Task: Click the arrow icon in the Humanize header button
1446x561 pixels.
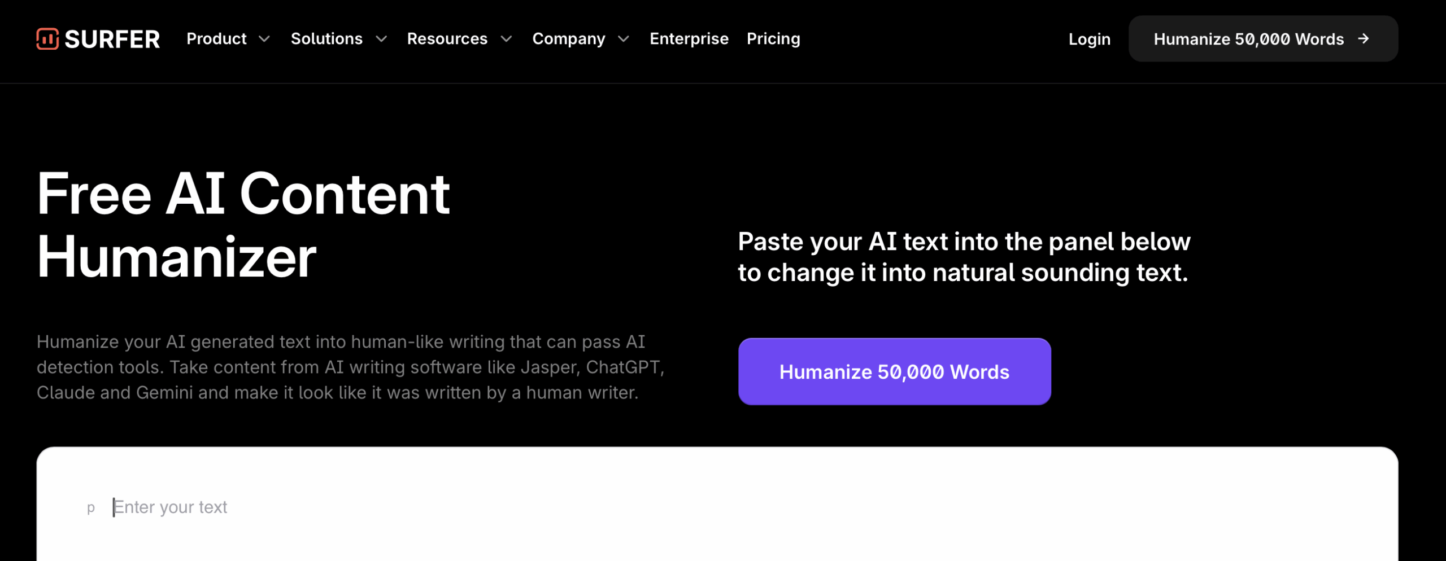Action: point(1363,39)
